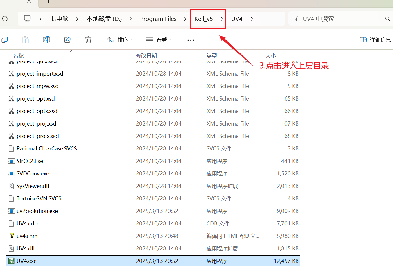Click the project_mpw.xsd schema icon
Viewport: 393px width, 267px height.
(x=11, y=86)
